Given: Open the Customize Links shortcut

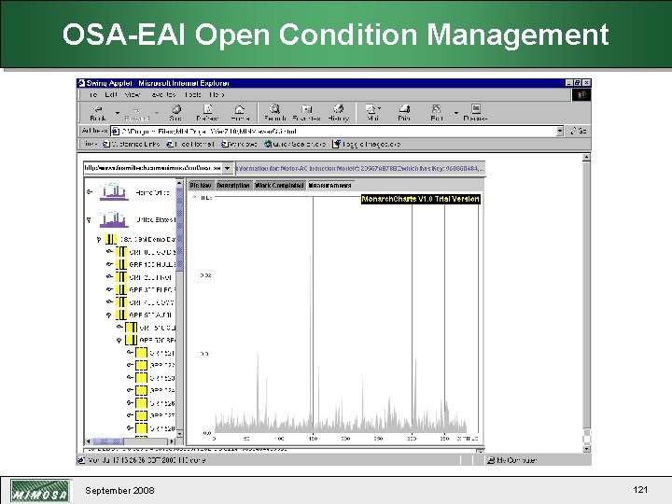Looking at the screenshot, I should coord(132,144).
